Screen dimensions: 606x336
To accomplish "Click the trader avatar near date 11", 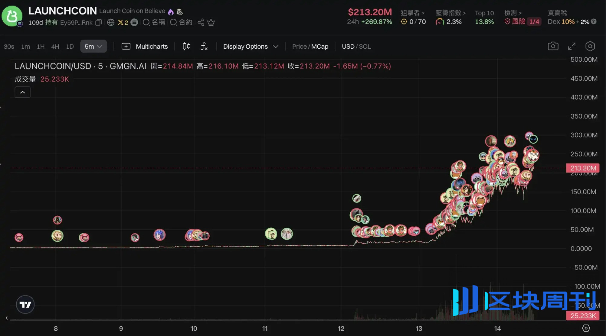I will click(x=271, y=234).
